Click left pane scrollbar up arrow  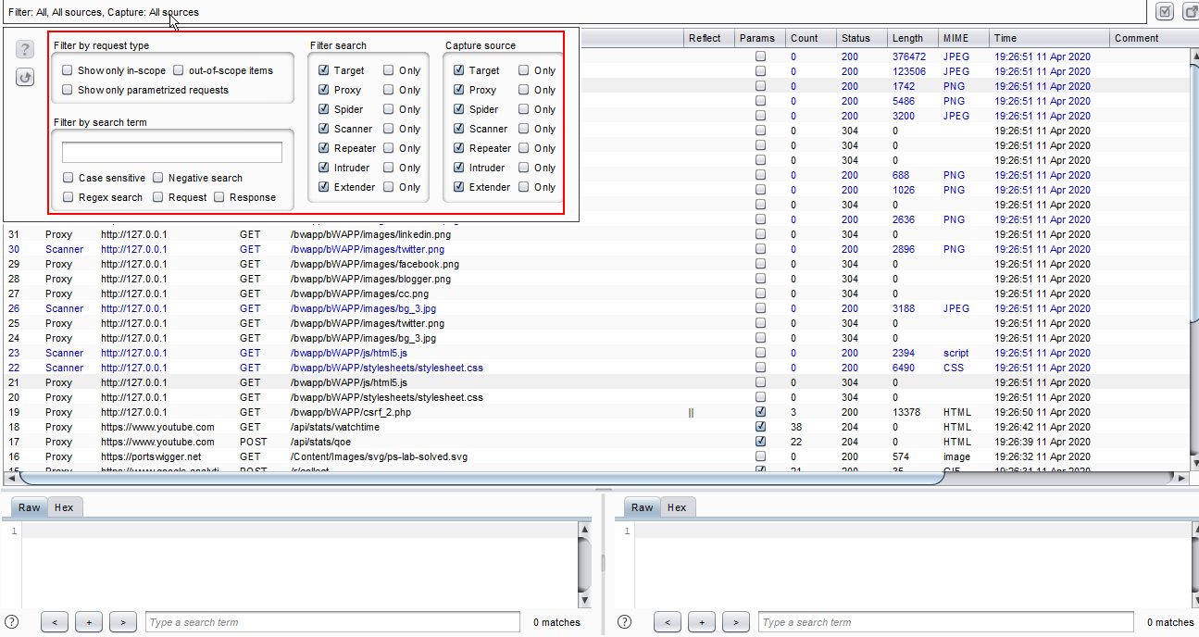click(584, 531)
